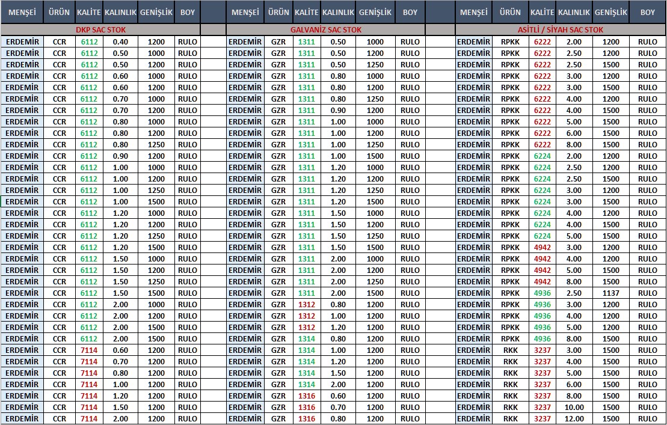Select the 10.00 thickness cell
The height and width of the screenshot is (425, 667).
(574, 407)
